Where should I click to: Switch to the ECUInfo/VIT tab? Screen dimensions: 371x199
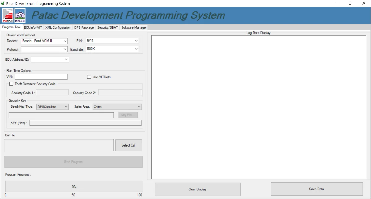33,27
